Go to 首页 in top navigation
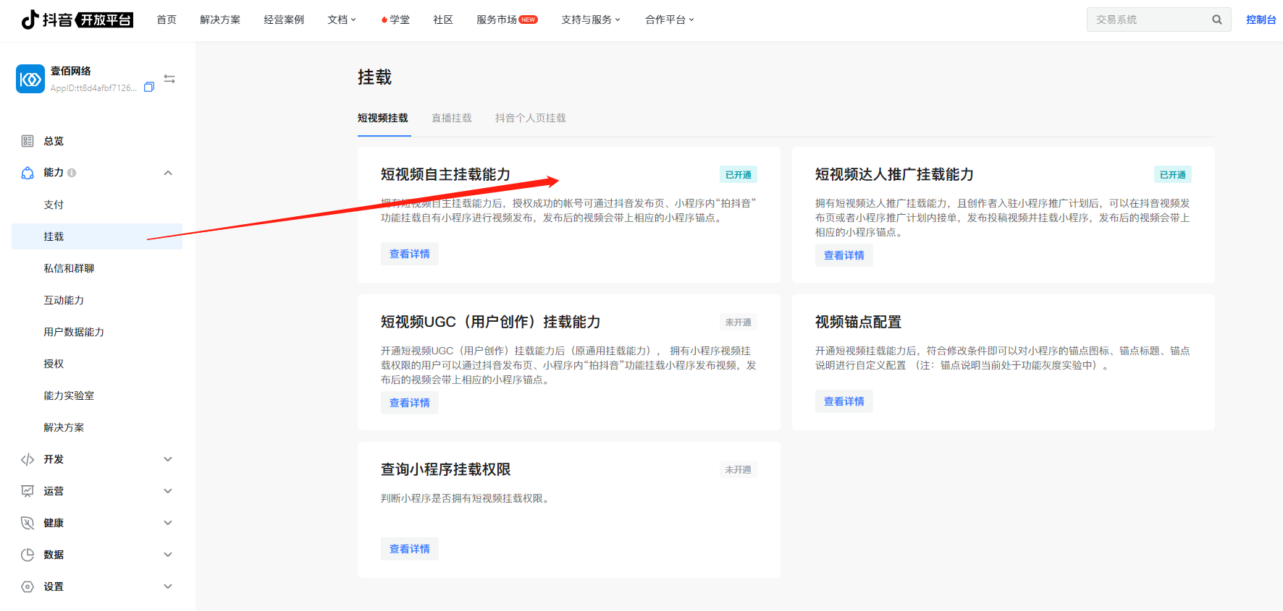Image resolution: width=1283 pixels, height=611 pixels. [x=167, y=20]
